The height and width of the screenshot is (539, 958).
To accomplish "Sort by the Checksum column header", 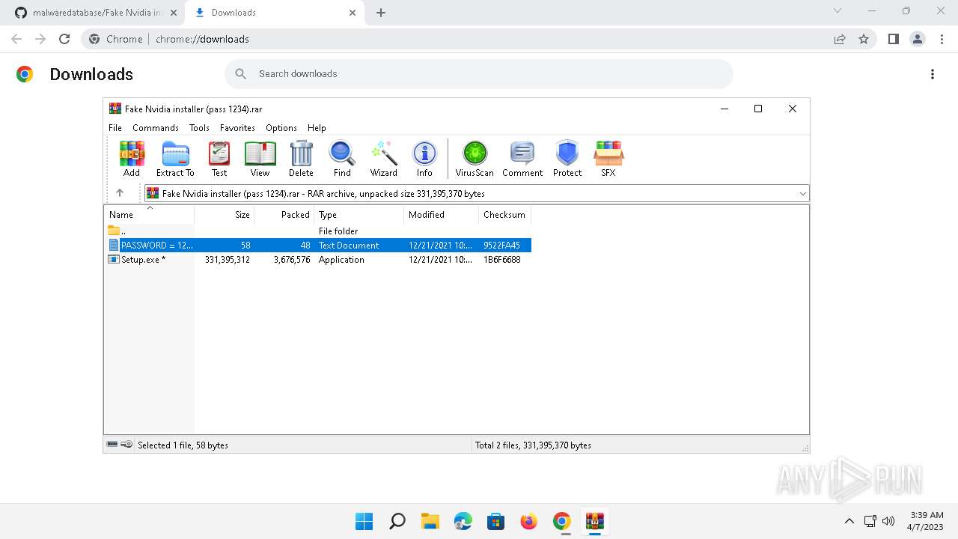I will pos(505,215).
